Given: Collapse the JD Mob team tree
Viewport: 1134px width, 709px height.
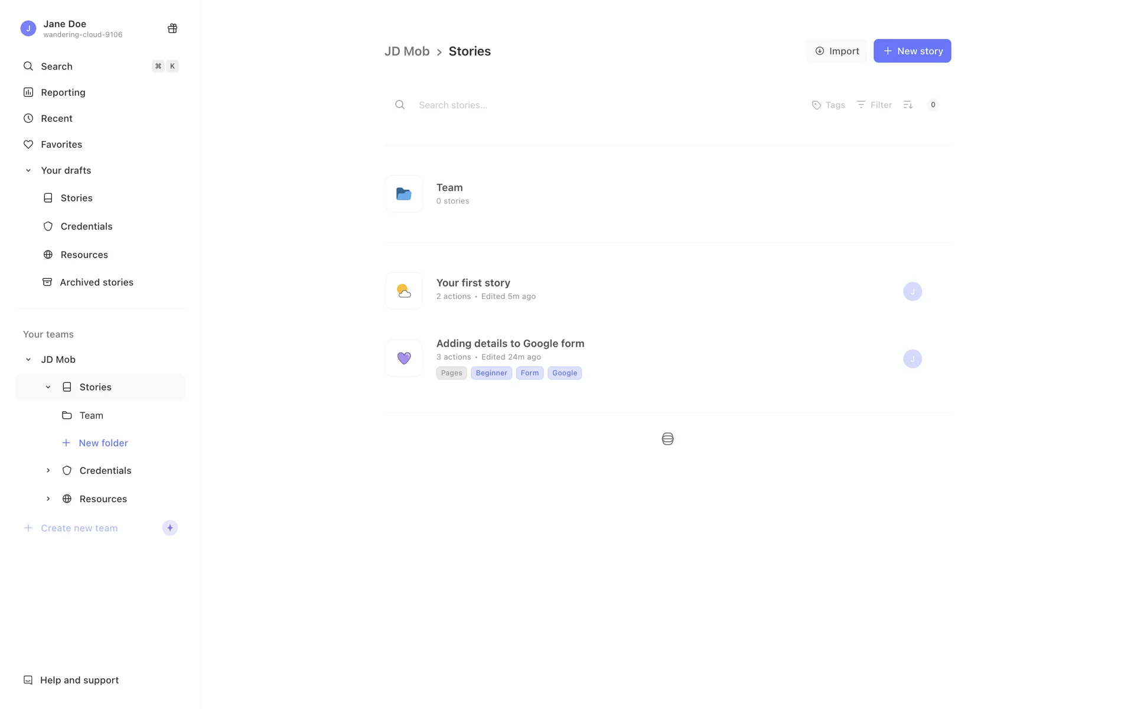Looking at the screenshot, I should (x=28, y=359).
